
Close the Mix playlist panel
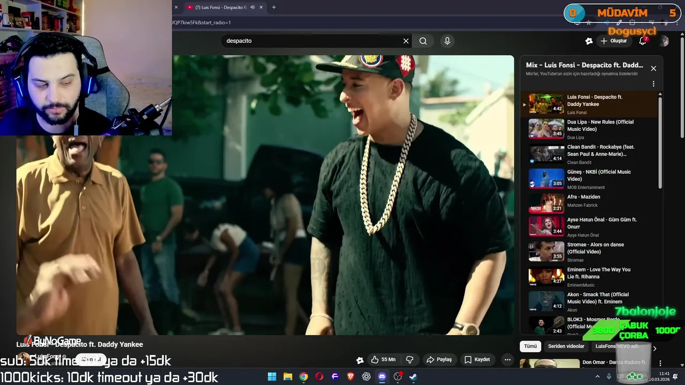tap(653, 68)
